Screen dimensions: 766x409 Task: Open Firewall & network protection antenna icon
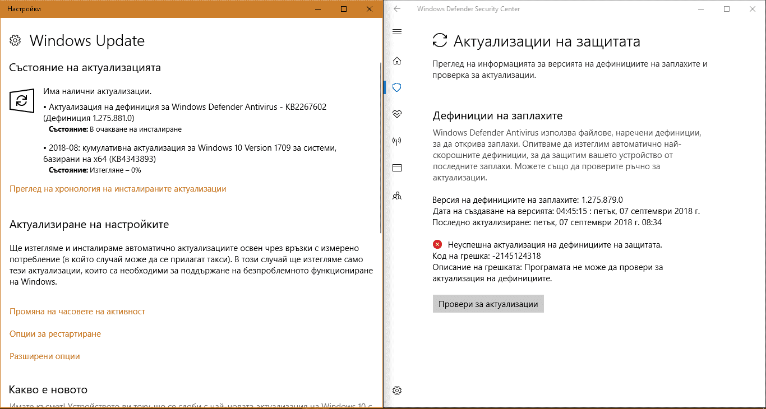pos(397,141)
